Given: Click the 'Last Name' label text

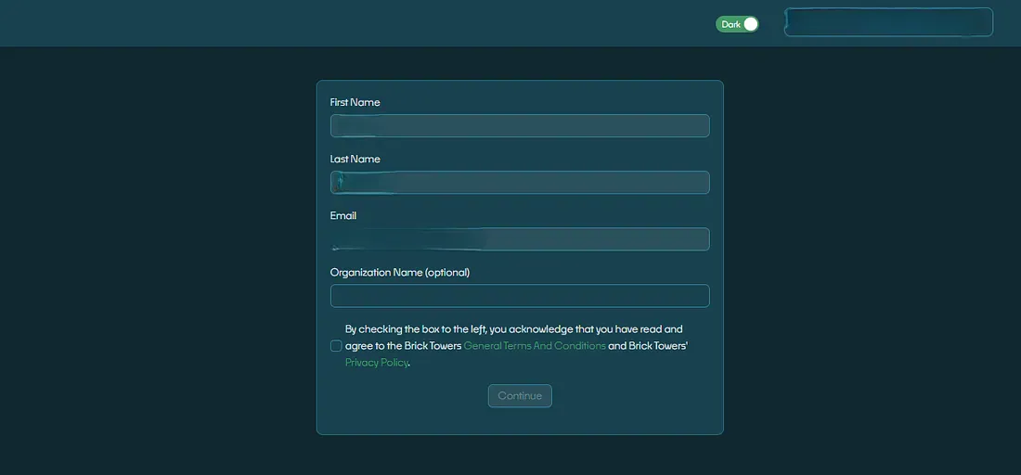Looking at the screenshot, I should 355,159.
